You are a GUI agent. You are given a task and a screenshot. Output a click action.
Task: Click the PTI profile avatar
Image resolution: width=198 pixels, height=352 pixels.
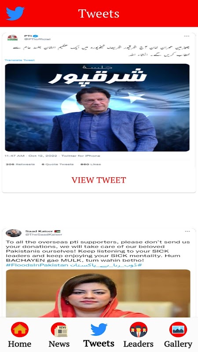(12, 37)
